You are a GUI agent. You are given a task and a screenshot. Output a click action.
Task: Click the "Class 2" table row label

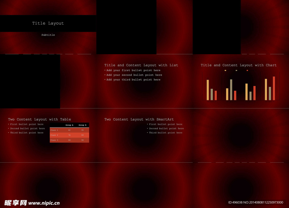click(54, 135)
